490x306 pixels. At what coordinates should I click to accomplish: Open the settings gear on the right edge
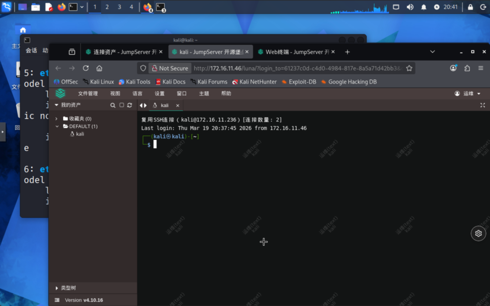(478, 233)
